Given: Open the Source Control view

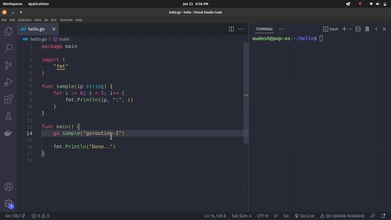Looking at the screenshot, I should (x=8, y=65).
